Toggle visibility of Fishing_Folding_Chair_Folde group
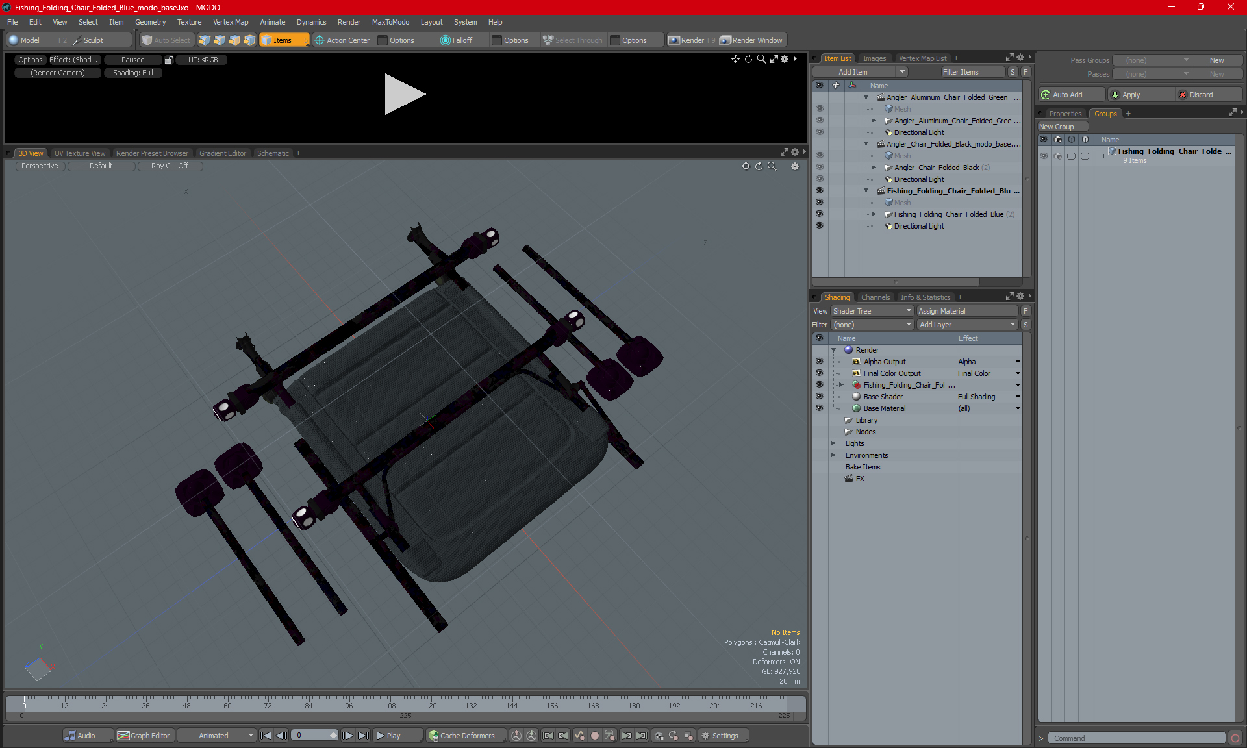Screen dimensions: 1247x748 [x=1044, y=156]
